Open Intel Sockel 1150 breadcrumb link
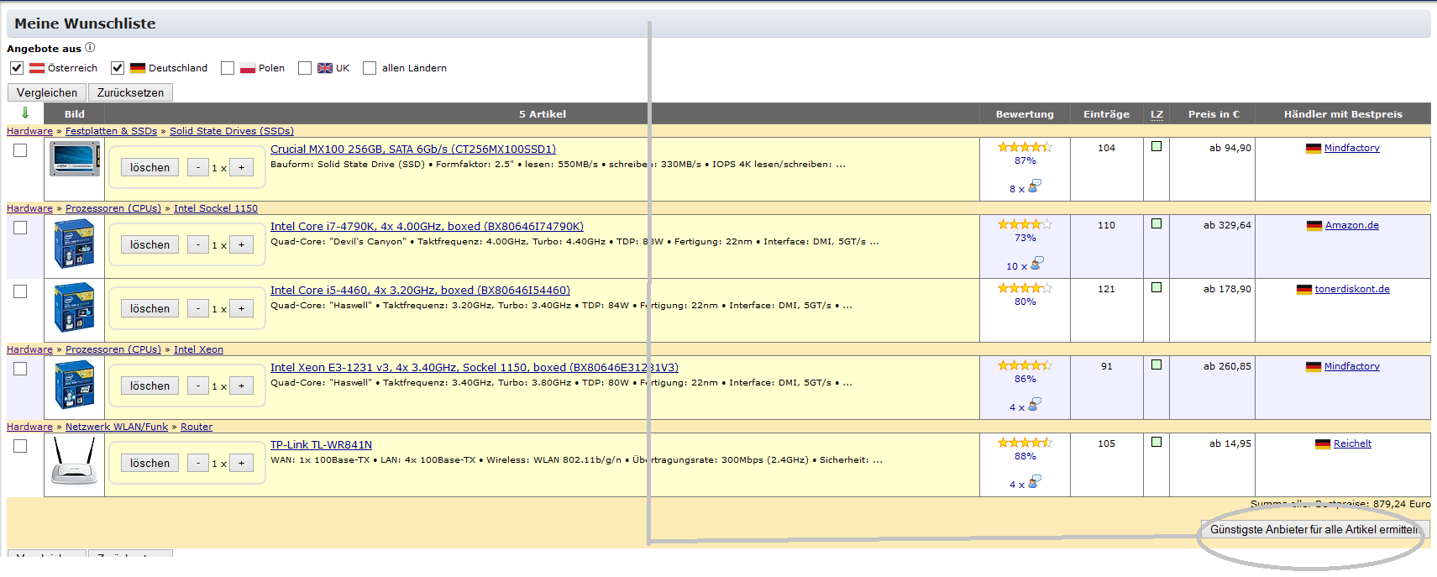1437x577 pixels. point(216,208)
